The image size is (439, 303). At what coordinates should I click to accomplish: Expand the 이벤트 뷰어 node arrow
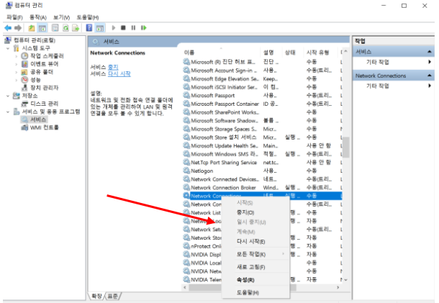[17, 64]
